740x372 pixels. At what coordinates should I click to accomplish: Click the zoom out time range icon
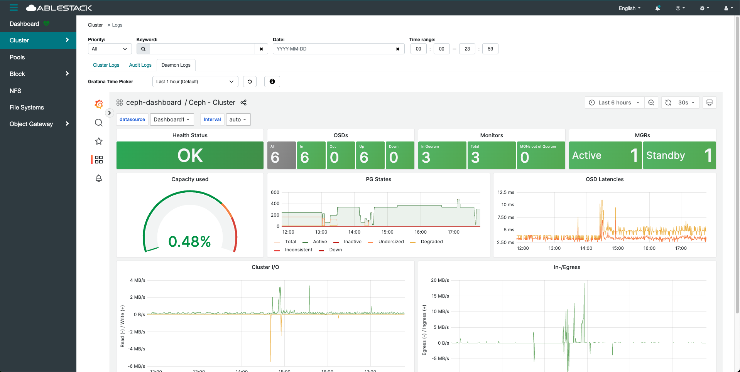coord(651,103)
